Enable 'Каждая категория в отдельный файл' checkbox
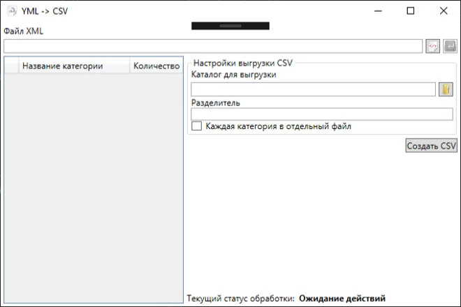Image resolution: width=461 pixels, height=307 pixels. tap(197, 126)
